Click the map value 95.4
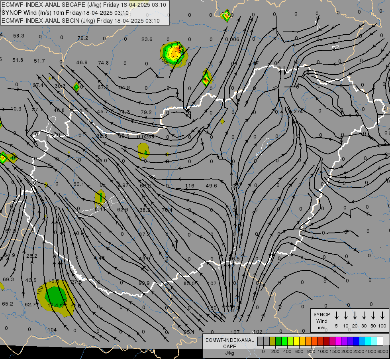390x359 pixels. (189, 332)
